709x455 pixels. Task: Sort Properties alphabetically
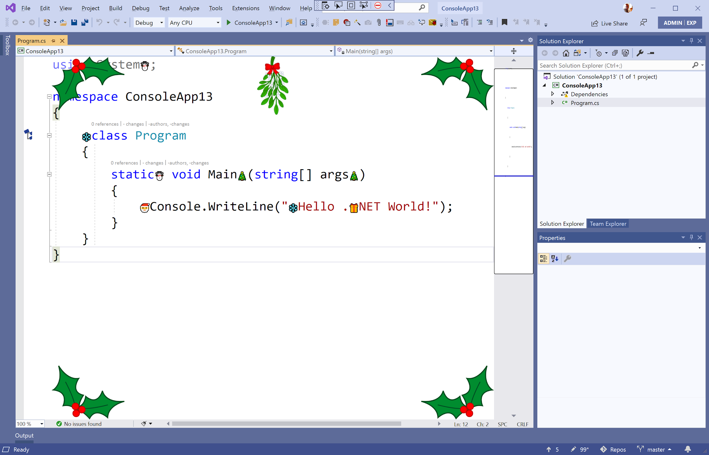(555, 258)
